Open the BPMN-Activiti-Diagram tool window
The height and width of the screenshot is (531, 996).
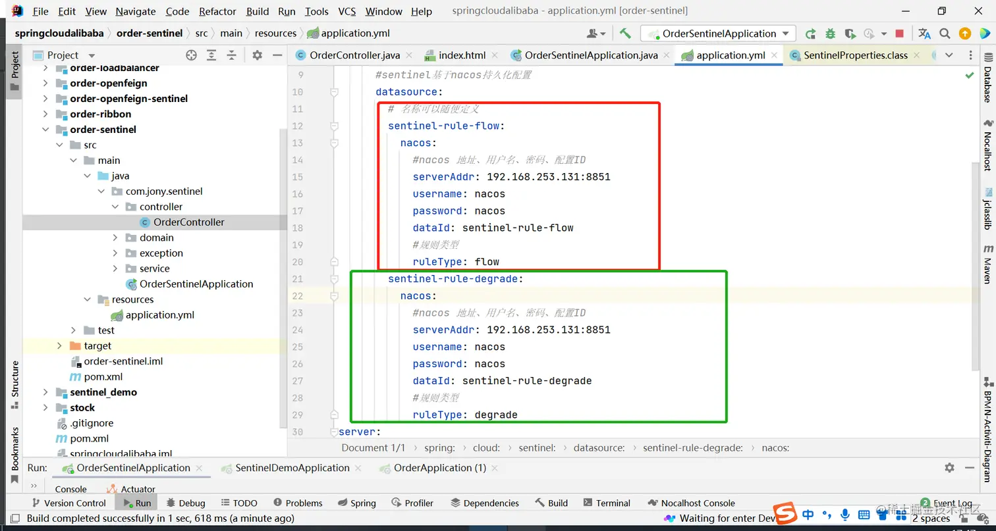pyautogui.click(x=987, y=430)
